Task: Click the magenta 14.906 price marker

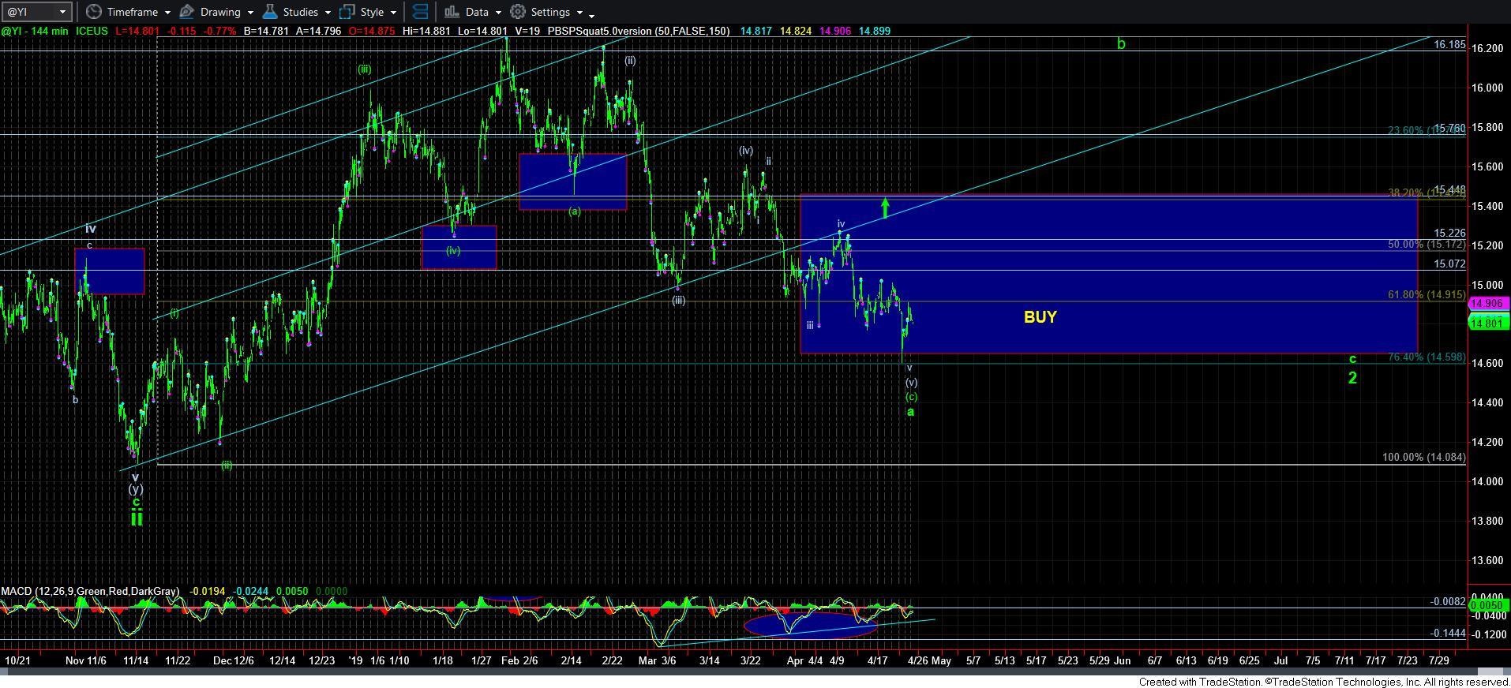Action: point(1488,303)
